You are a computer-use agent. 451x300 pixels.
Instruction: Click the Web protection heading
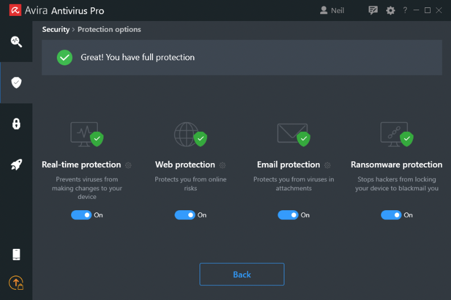185,165
